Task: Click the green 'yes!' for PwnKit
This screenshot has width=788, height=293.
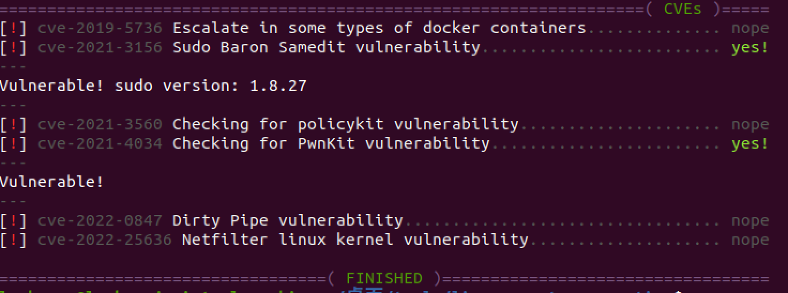Action: (750, 143)
